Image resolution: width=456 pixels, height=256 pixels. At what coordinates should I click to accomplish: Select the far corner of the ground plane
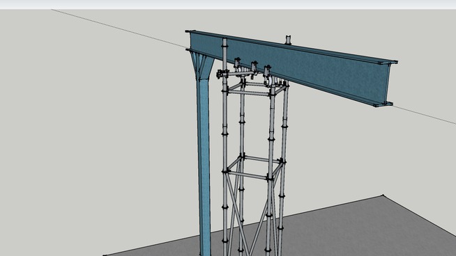pos(383,196)
